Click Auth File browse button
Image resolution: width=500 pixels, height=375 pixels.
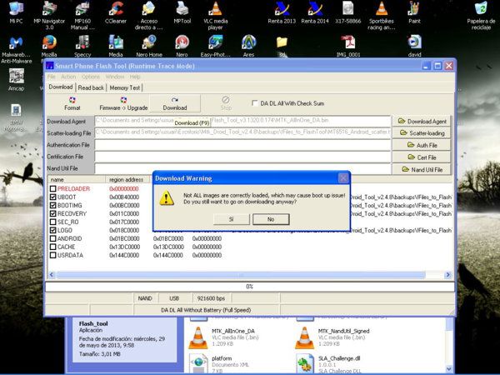(x=422, y=145)
